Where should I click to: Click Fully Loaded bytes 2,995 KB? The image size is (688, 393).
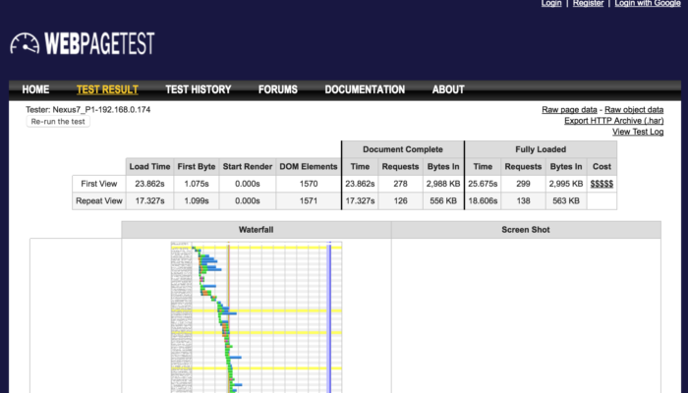pos(566,184)
